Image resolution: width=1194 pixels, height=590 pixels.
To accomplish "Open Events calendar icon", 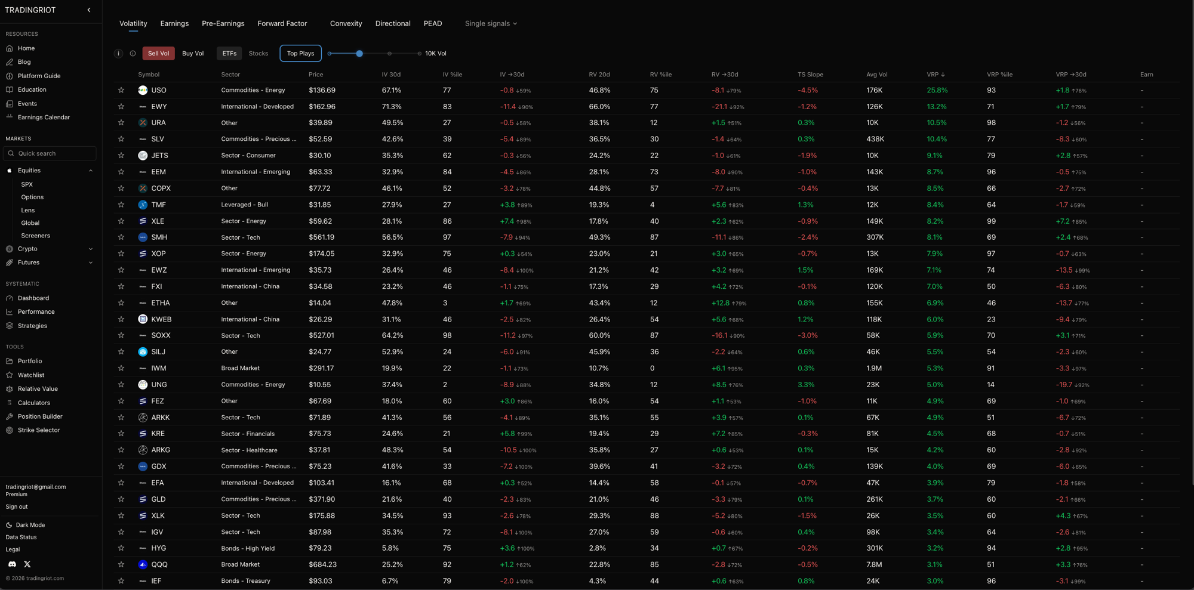I will coord(10,104).
